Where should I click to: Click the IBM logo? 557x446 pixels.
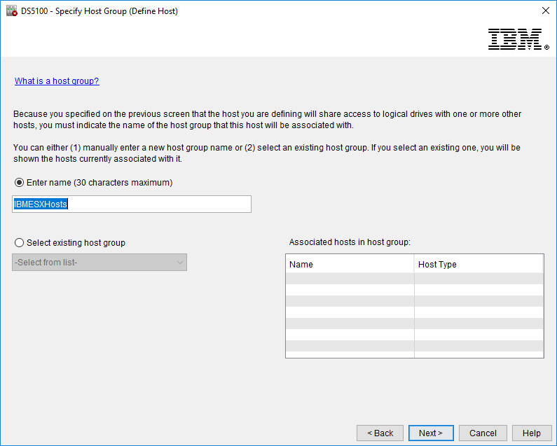(518, 39)
